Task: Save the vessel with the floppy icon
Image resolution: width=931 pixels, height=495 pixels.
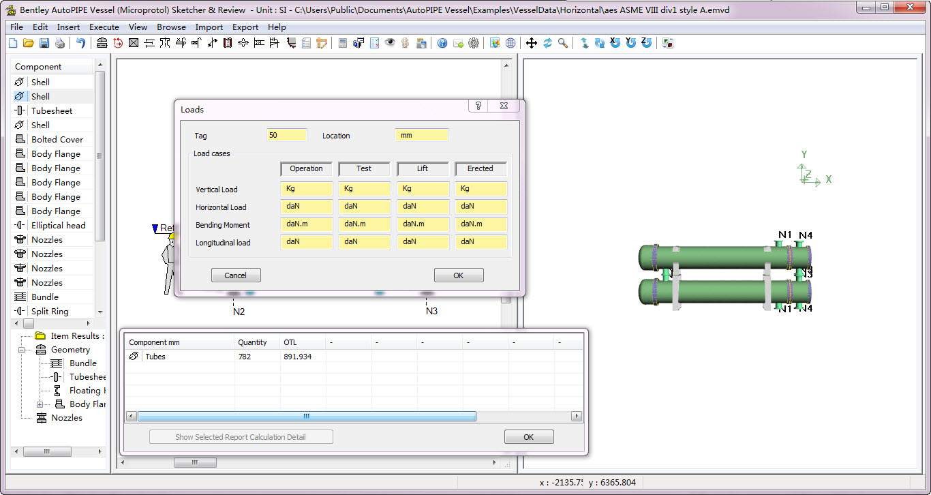Action: tap(44, 43)
